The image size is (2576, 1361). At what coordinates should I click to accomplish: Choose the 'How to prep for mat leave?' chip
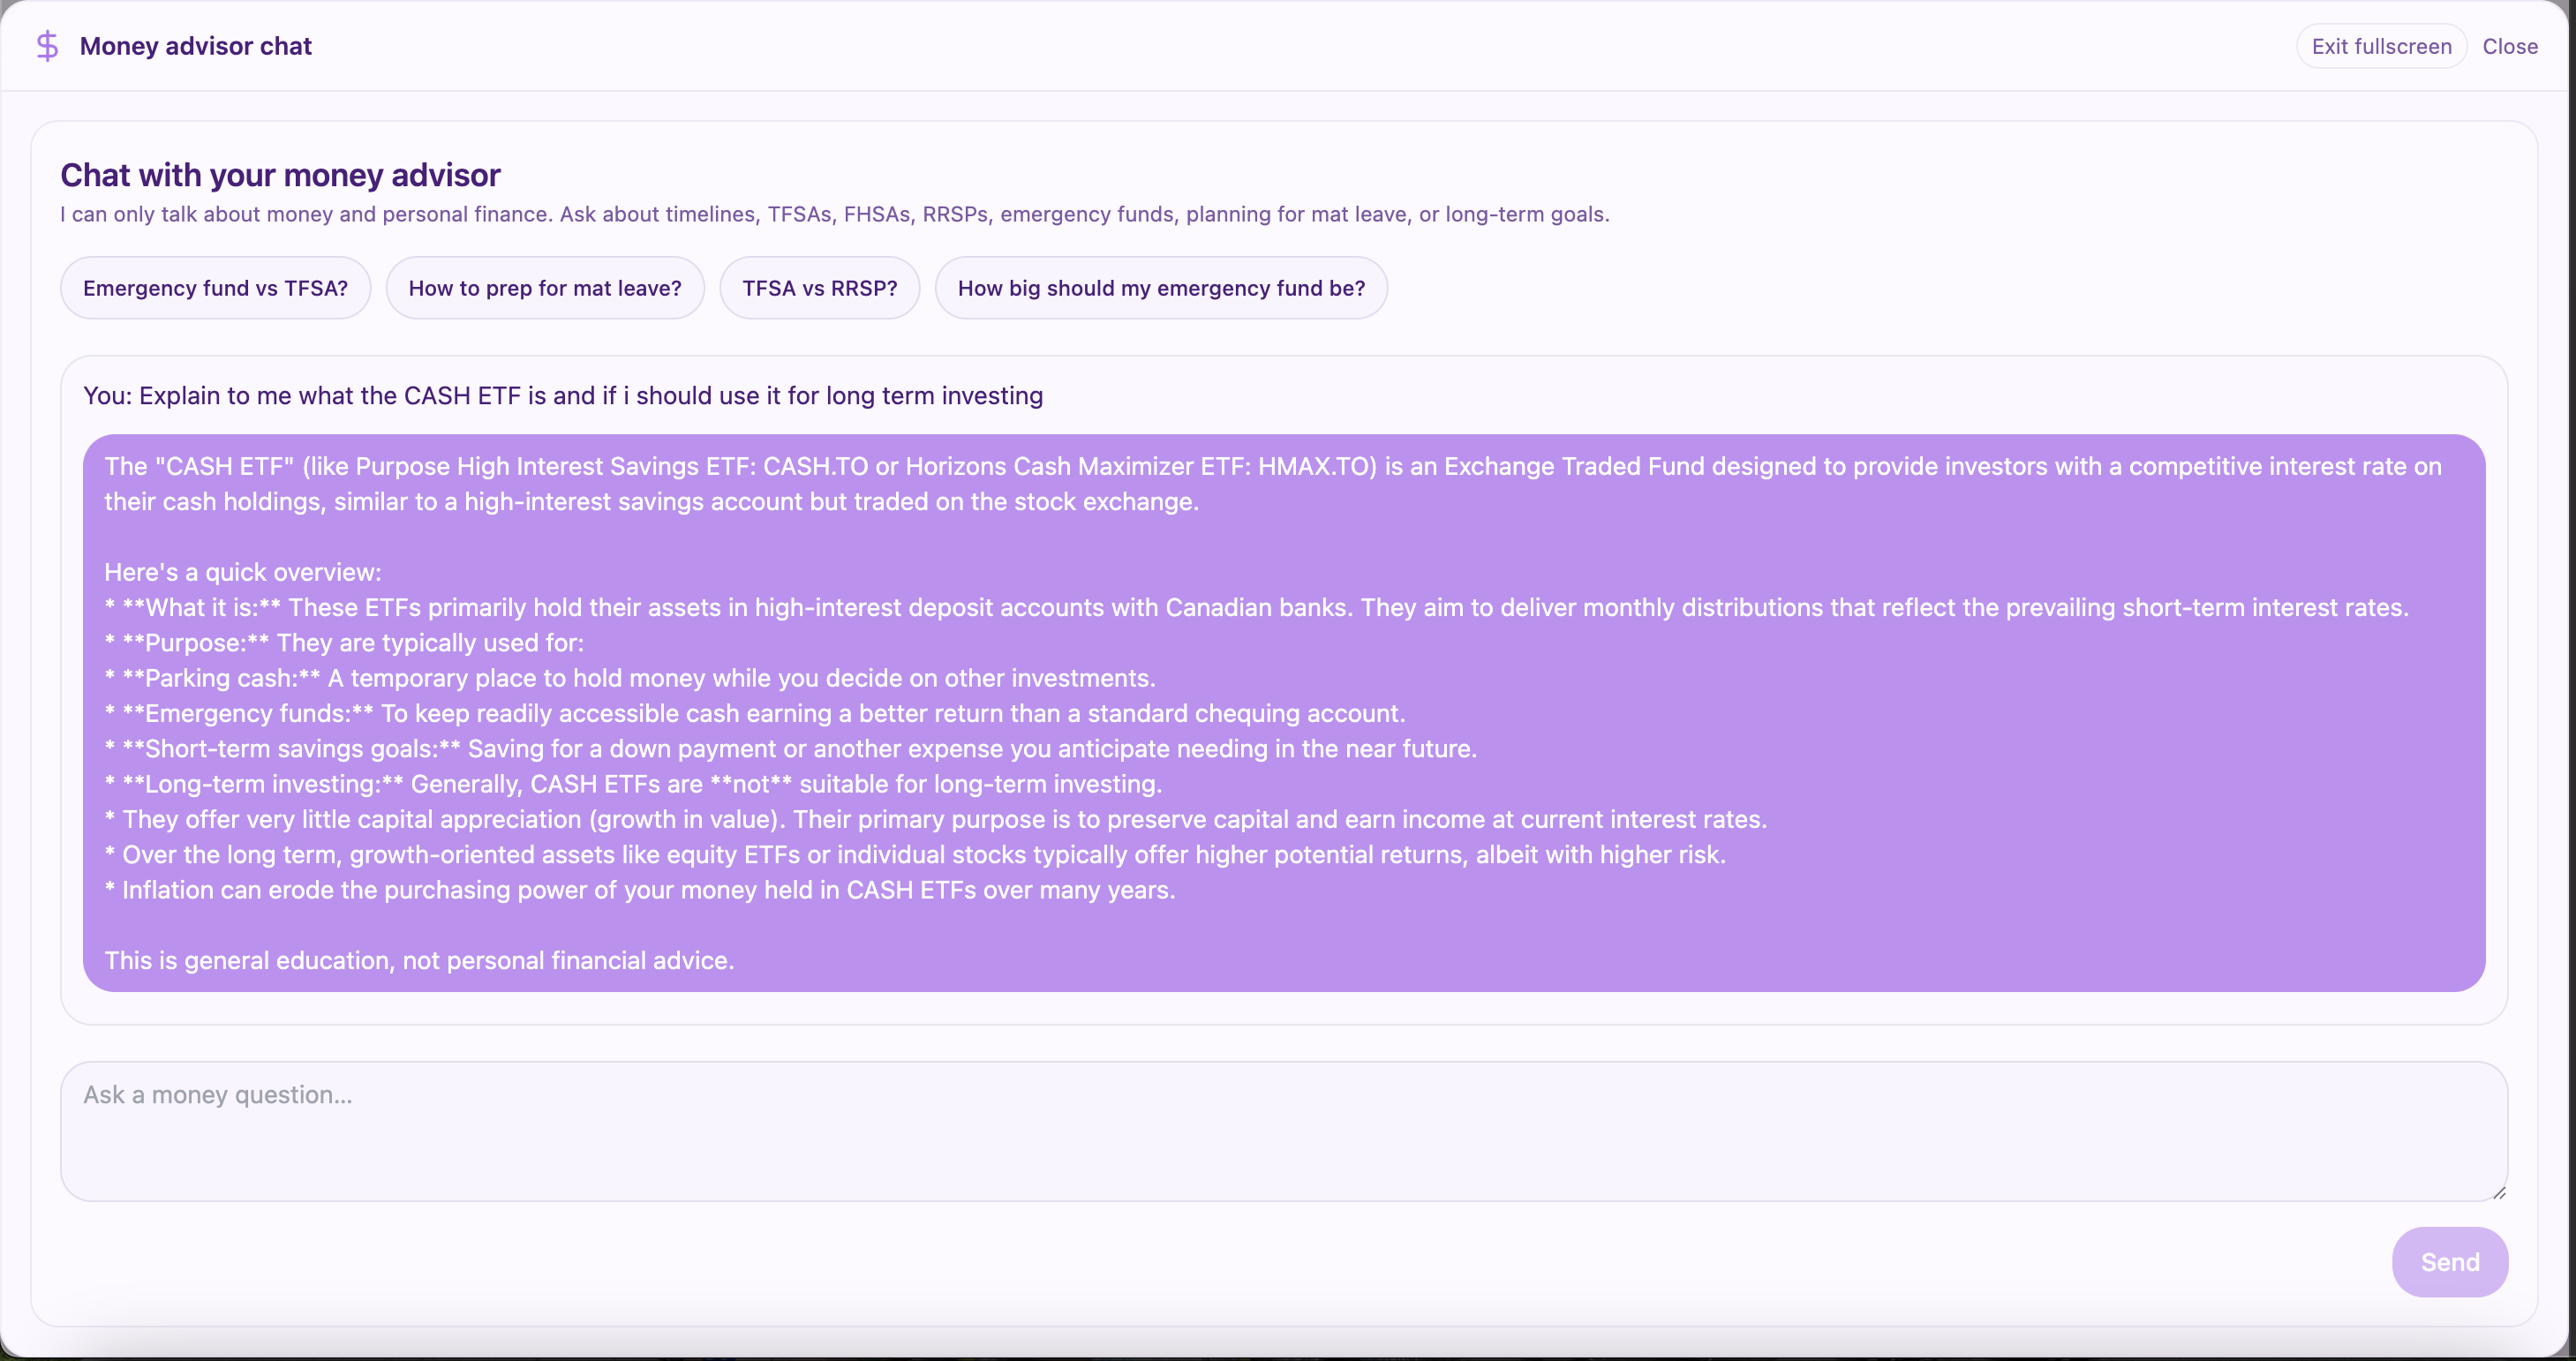544,288
